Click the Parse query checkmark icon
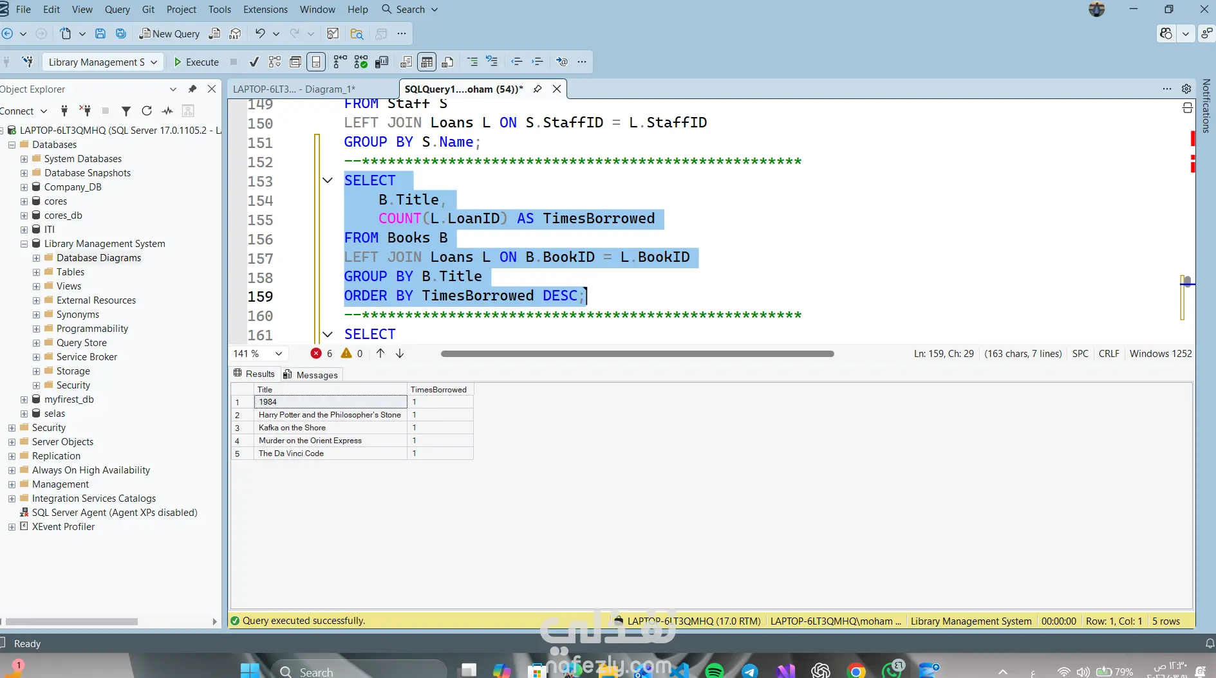1216x678 pixels. point(254,62)
